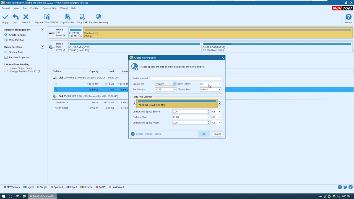Run Surface Test from the sidebar
Screen dimensions: 354x199
pos(16,52)
